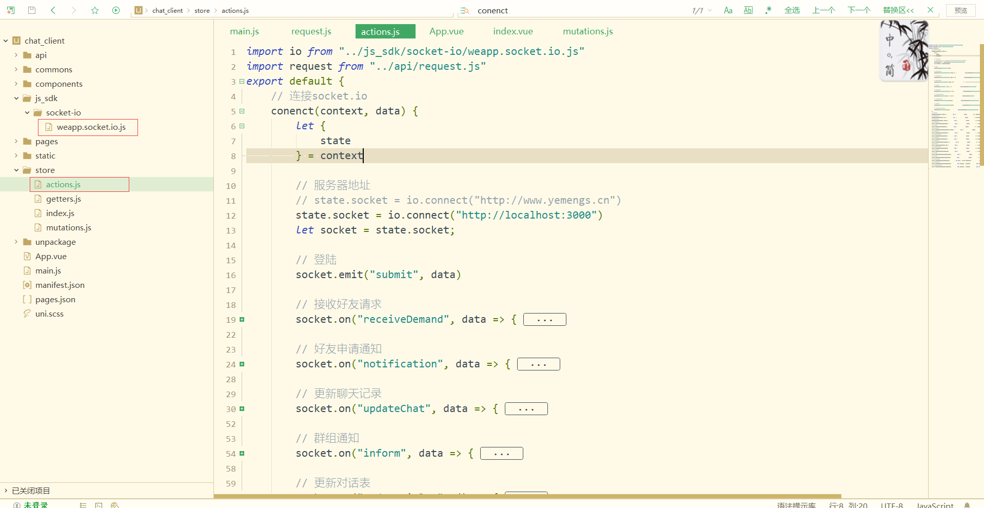Close the search bar with X icon
The height and width of the screenshot is (508, 984).
(x=930, y=10)
